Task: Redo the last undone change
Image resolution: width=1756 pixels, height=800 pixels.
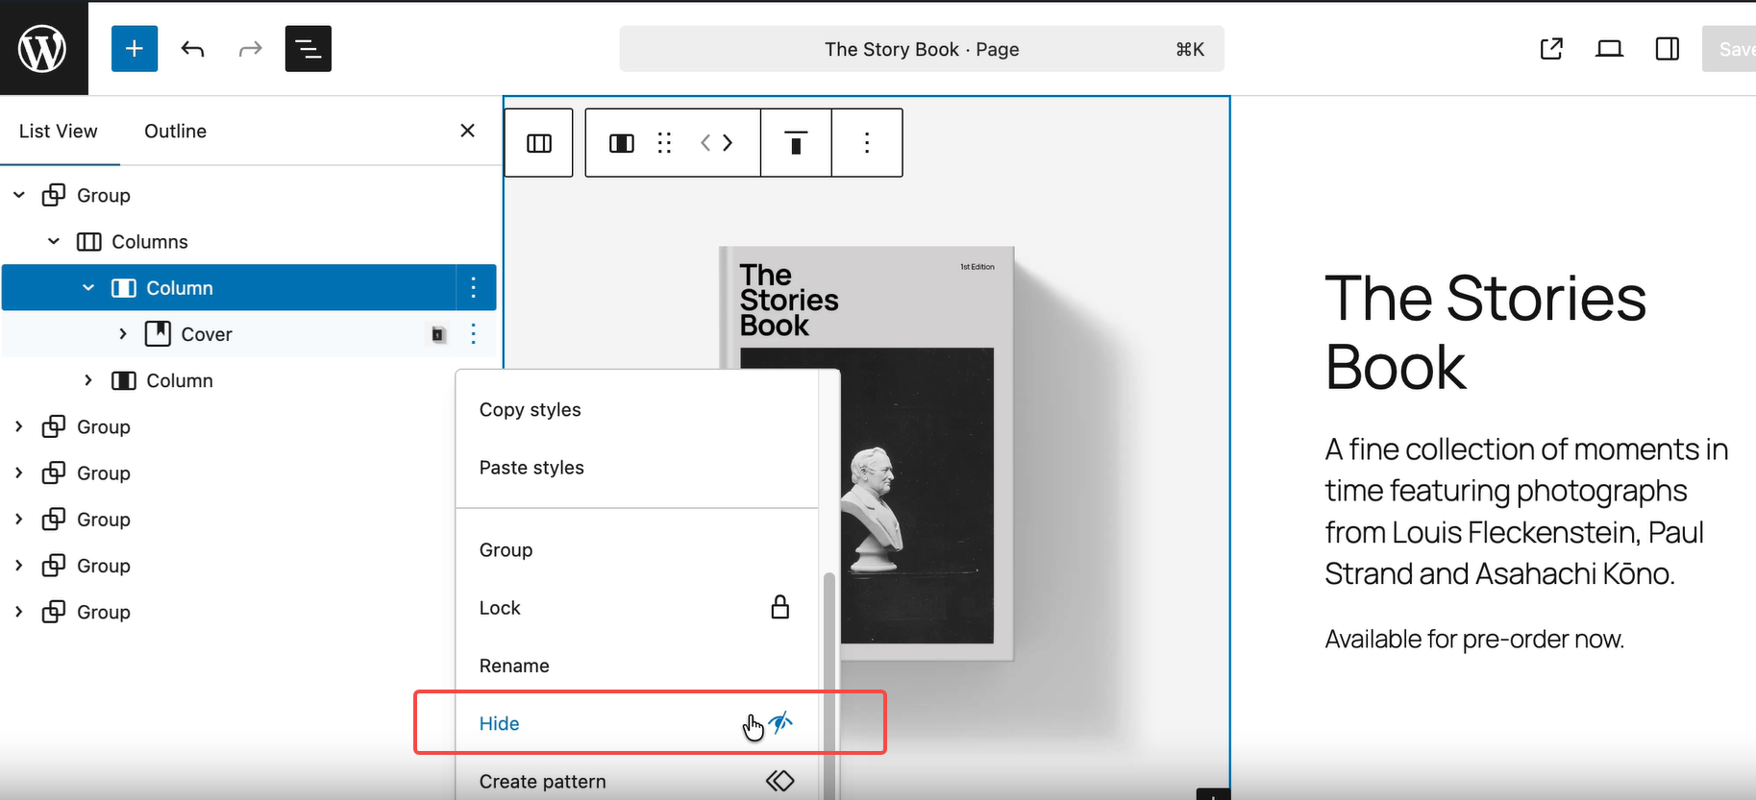Action: click(x=250, y=48)
